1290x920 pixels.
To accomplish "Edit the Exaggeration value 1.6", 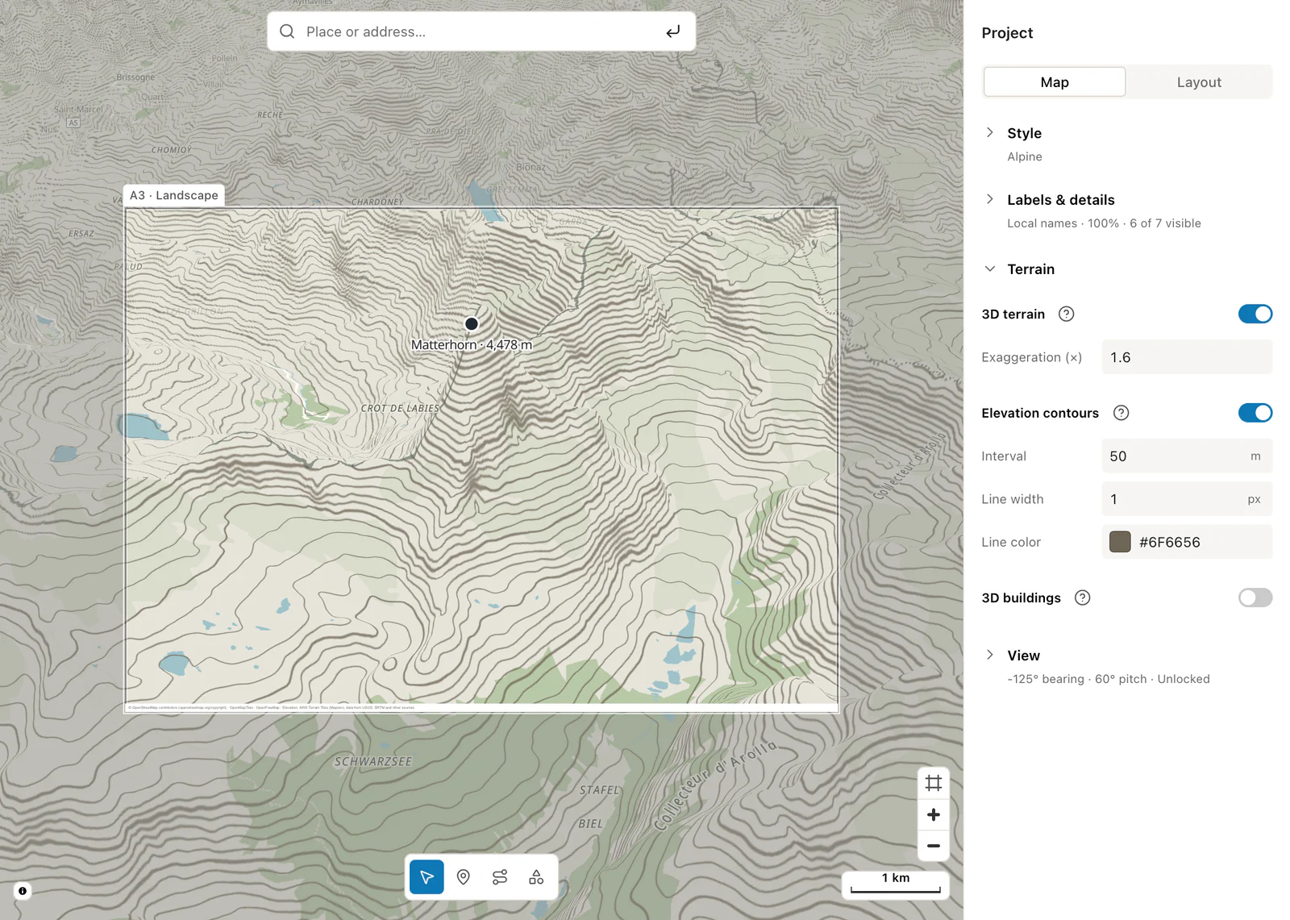I will click(1187, 357).
